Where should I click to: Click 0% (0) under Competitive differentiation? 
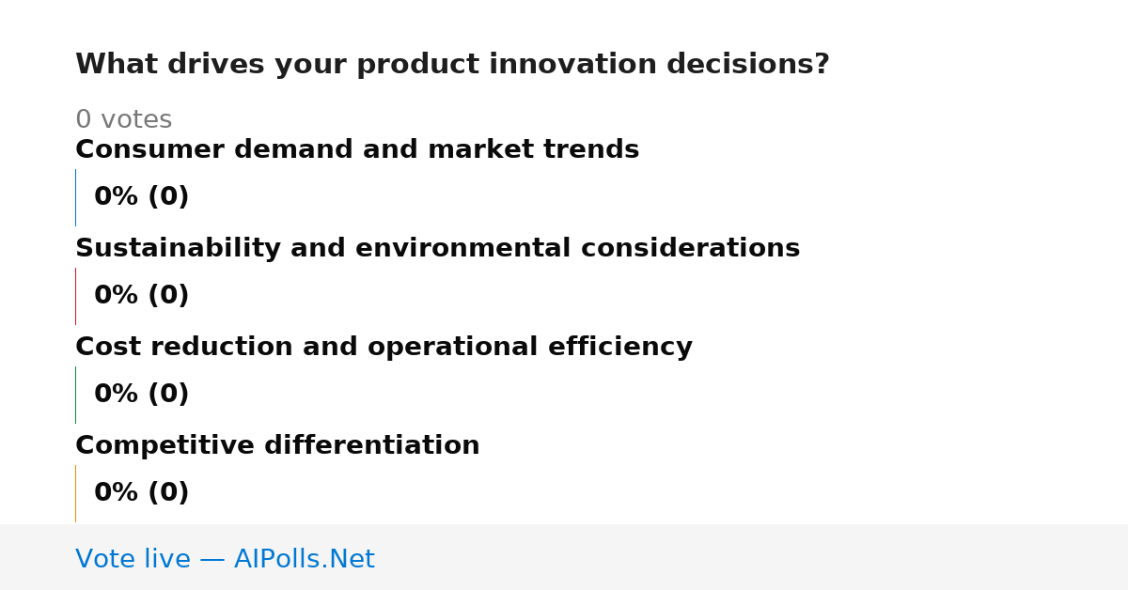(x=142, y=493)
